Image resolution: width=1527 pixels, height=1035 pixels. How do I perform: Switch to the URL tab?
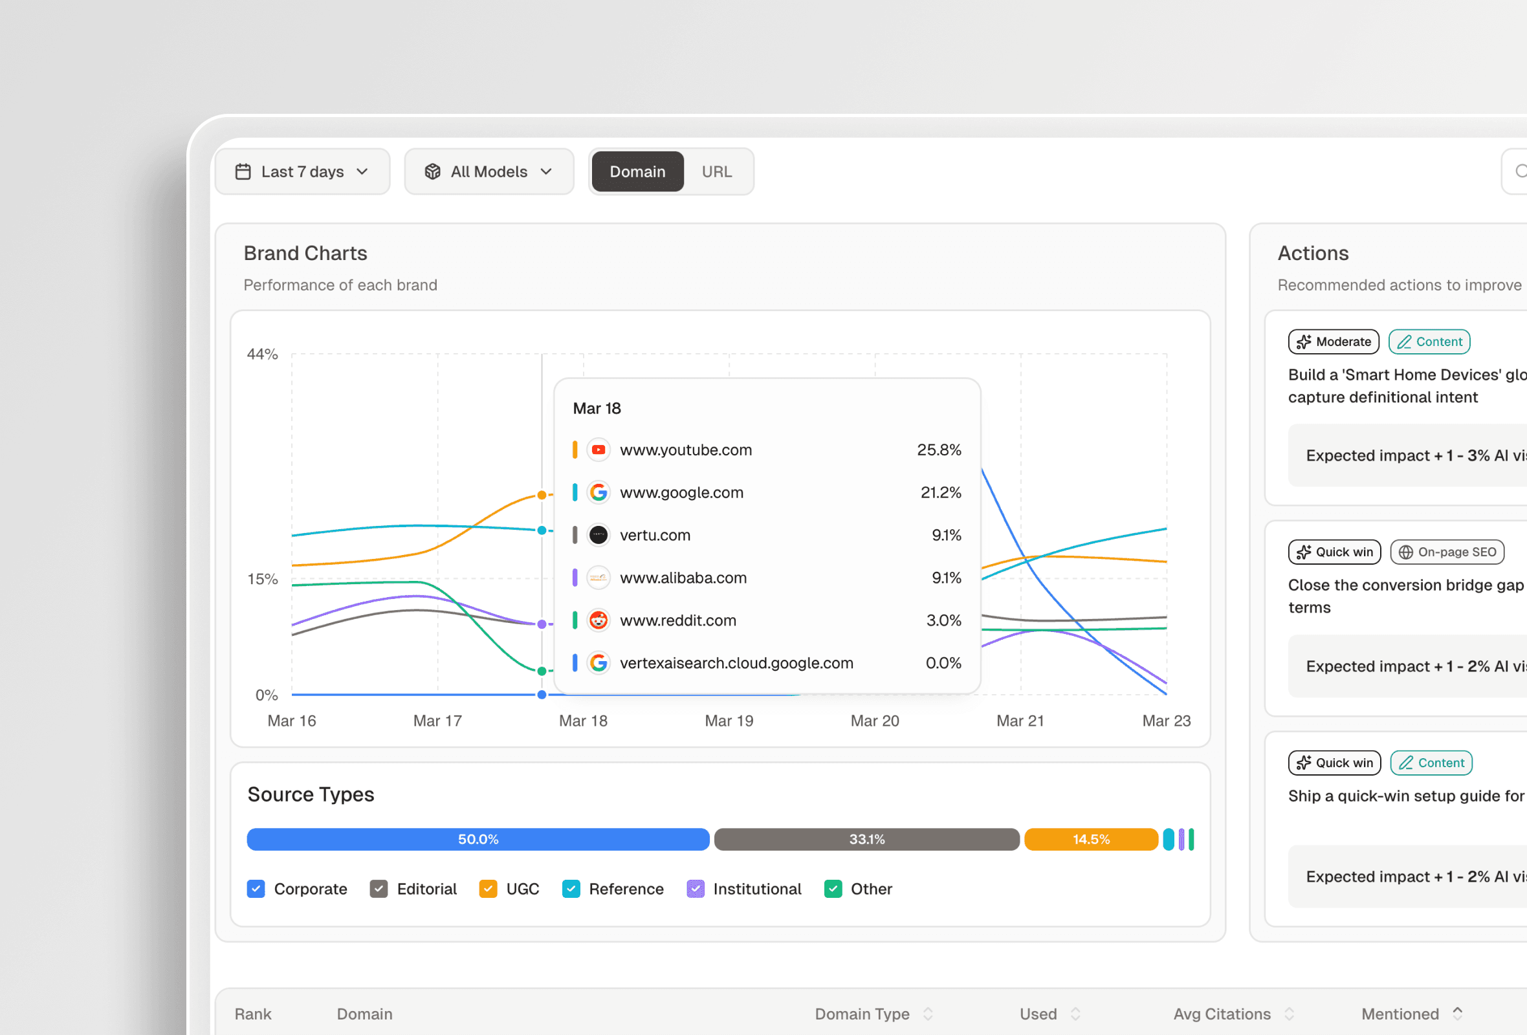717,171
